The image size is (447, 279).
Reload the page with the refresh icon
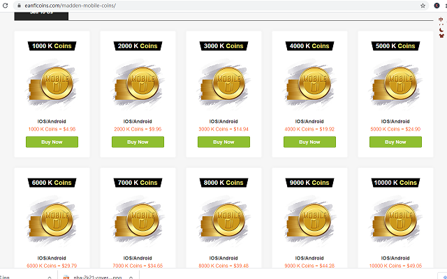click(x=5, y=6)
